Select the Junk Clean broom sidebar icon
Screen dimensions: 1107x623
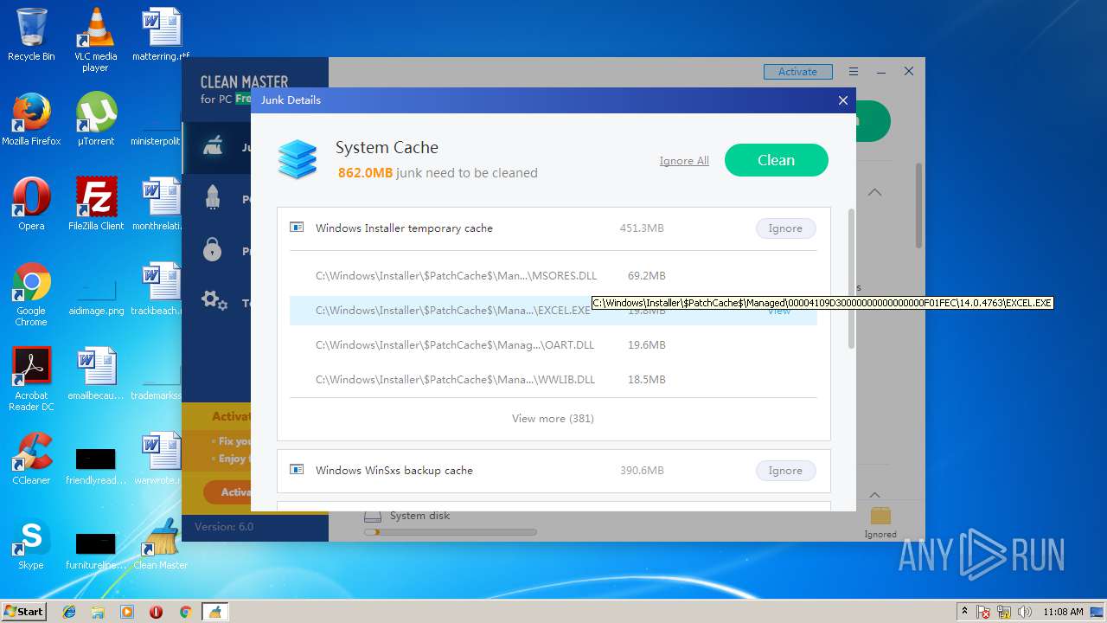pos(213,146)
